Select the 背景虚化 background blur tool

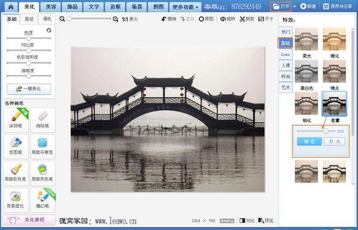pyautogui.click(x=16, y=200)
